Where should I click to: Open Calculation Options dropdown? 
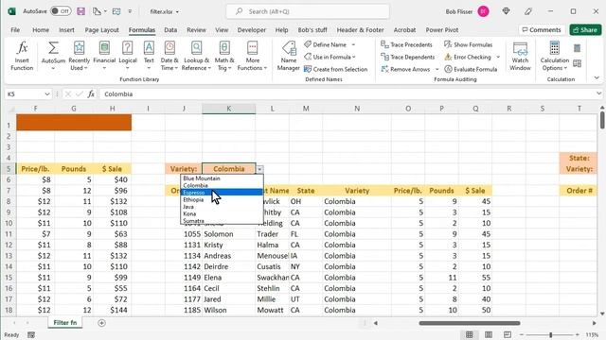[555, 56]
